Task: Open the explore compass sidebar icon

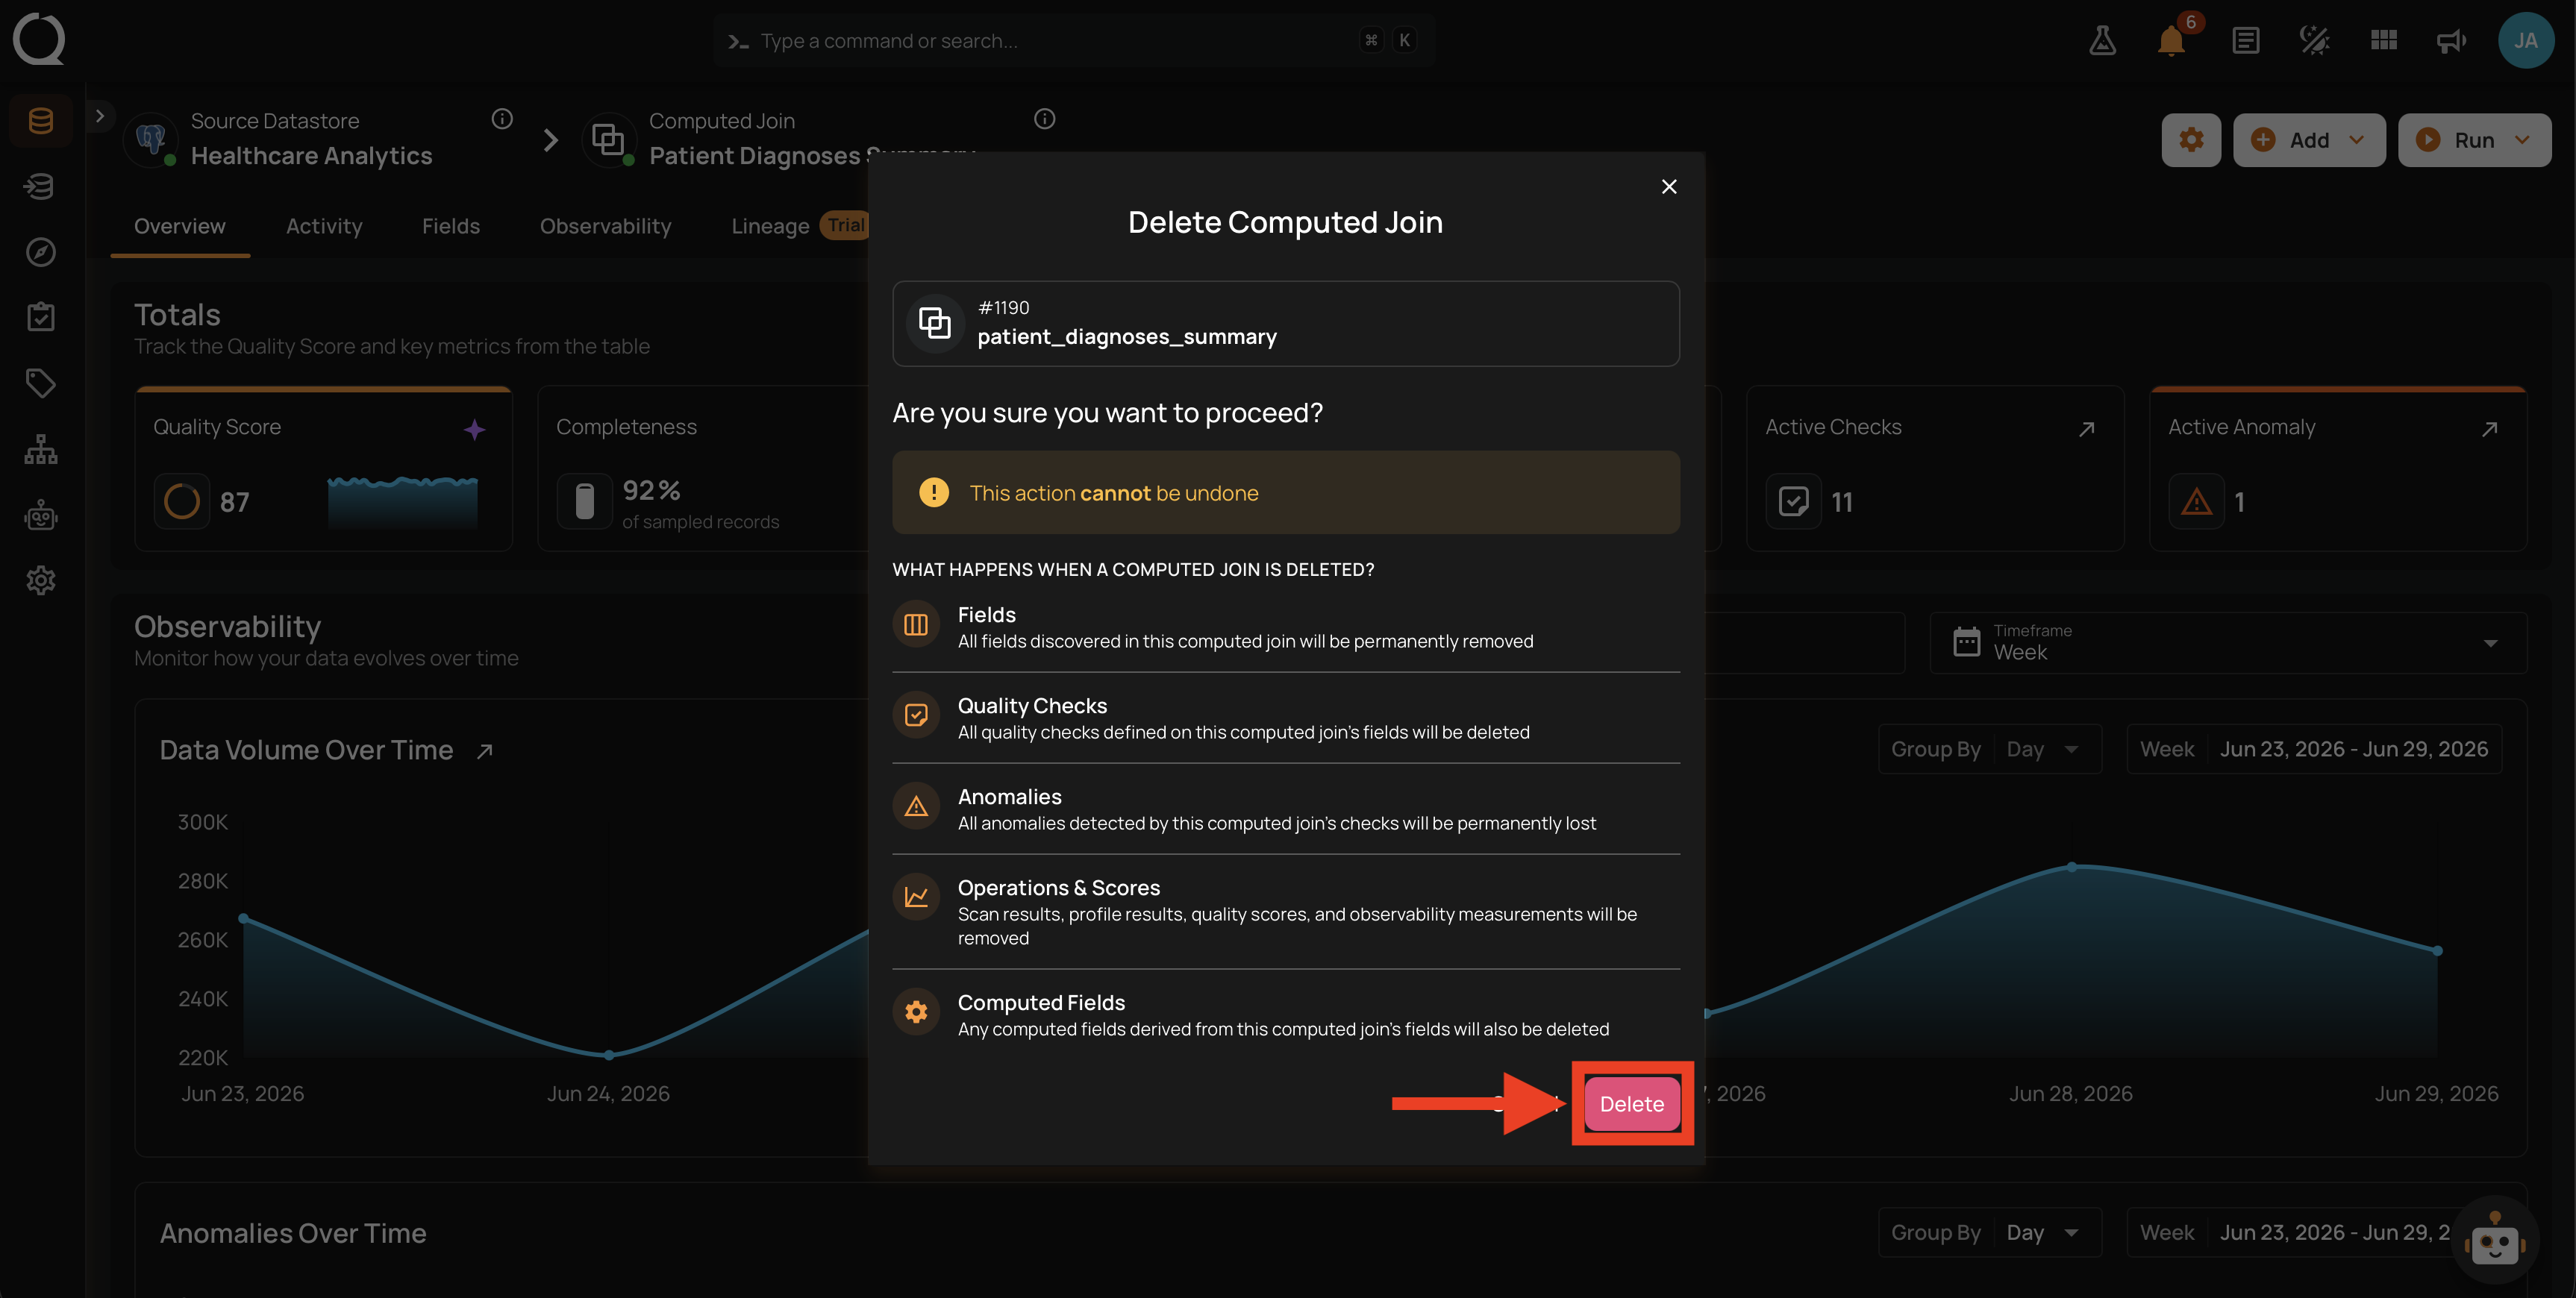Action: (x=41, y=252)
